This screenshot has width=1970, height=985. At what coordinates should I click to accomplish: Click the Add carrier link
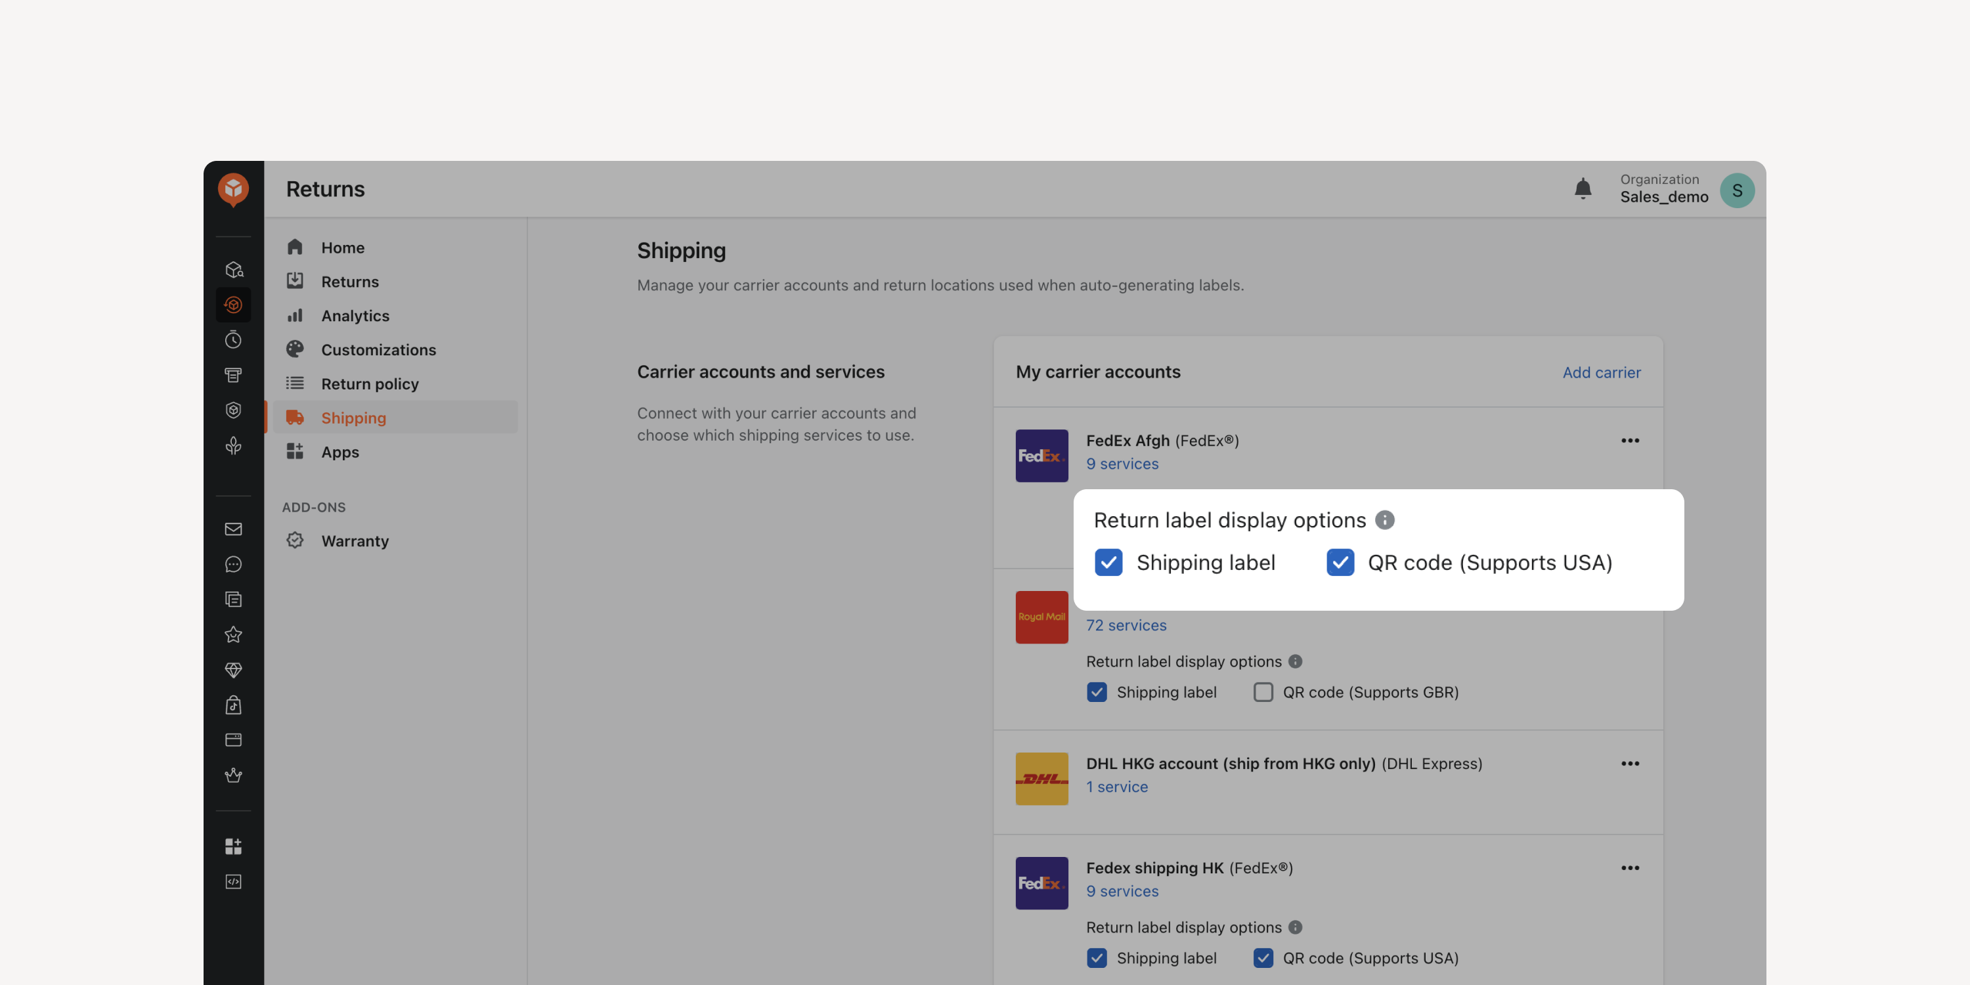coord(1602,372)
